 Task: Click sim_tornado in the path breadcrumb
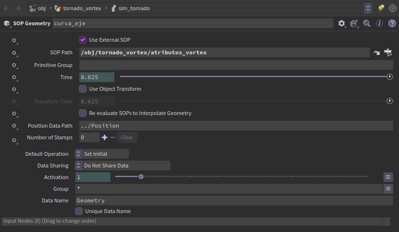coord(134,8)
